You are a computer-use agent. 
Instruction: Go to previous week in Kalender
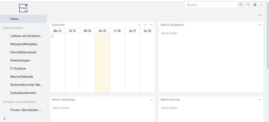[x=139, y=25]
